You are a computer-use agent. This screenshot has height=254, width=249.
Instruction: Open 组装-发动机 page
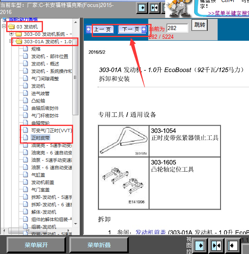tap(44, 227)
